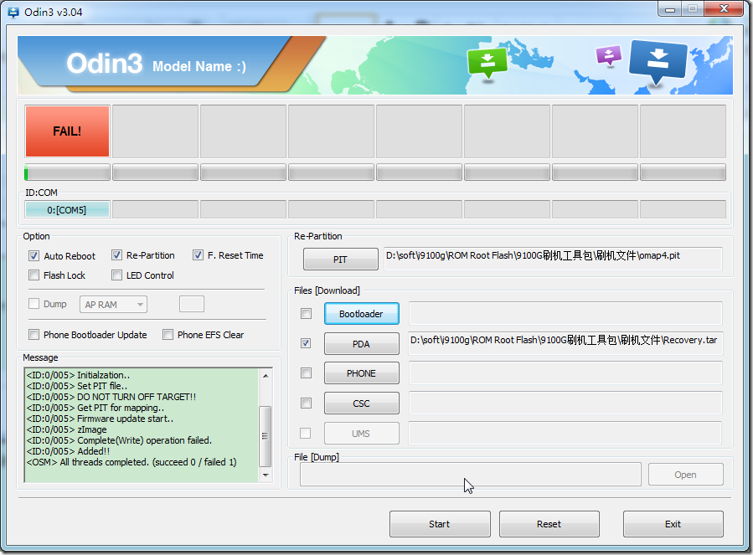Click the blue download banner icon

(658, 62)
